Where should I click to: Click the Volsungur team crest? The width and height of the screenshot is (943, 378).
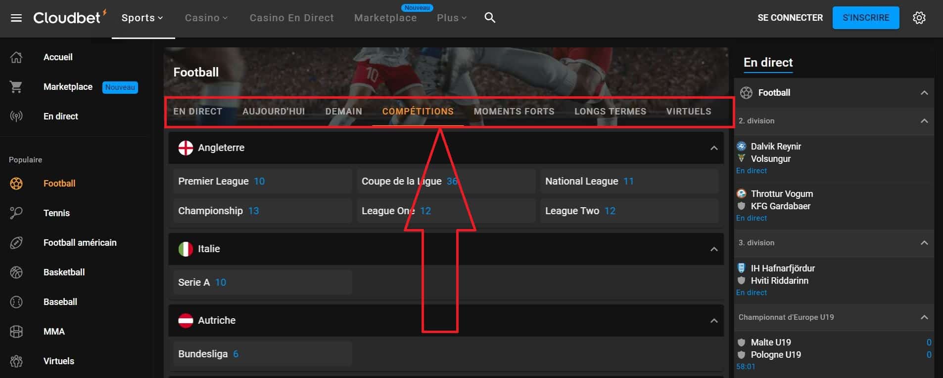[741, 158]
